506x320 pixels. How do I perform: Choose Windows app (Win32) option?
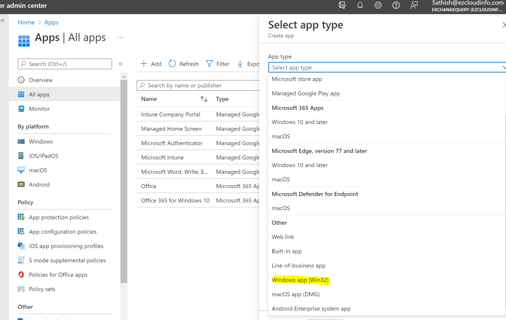coord(300,280)
